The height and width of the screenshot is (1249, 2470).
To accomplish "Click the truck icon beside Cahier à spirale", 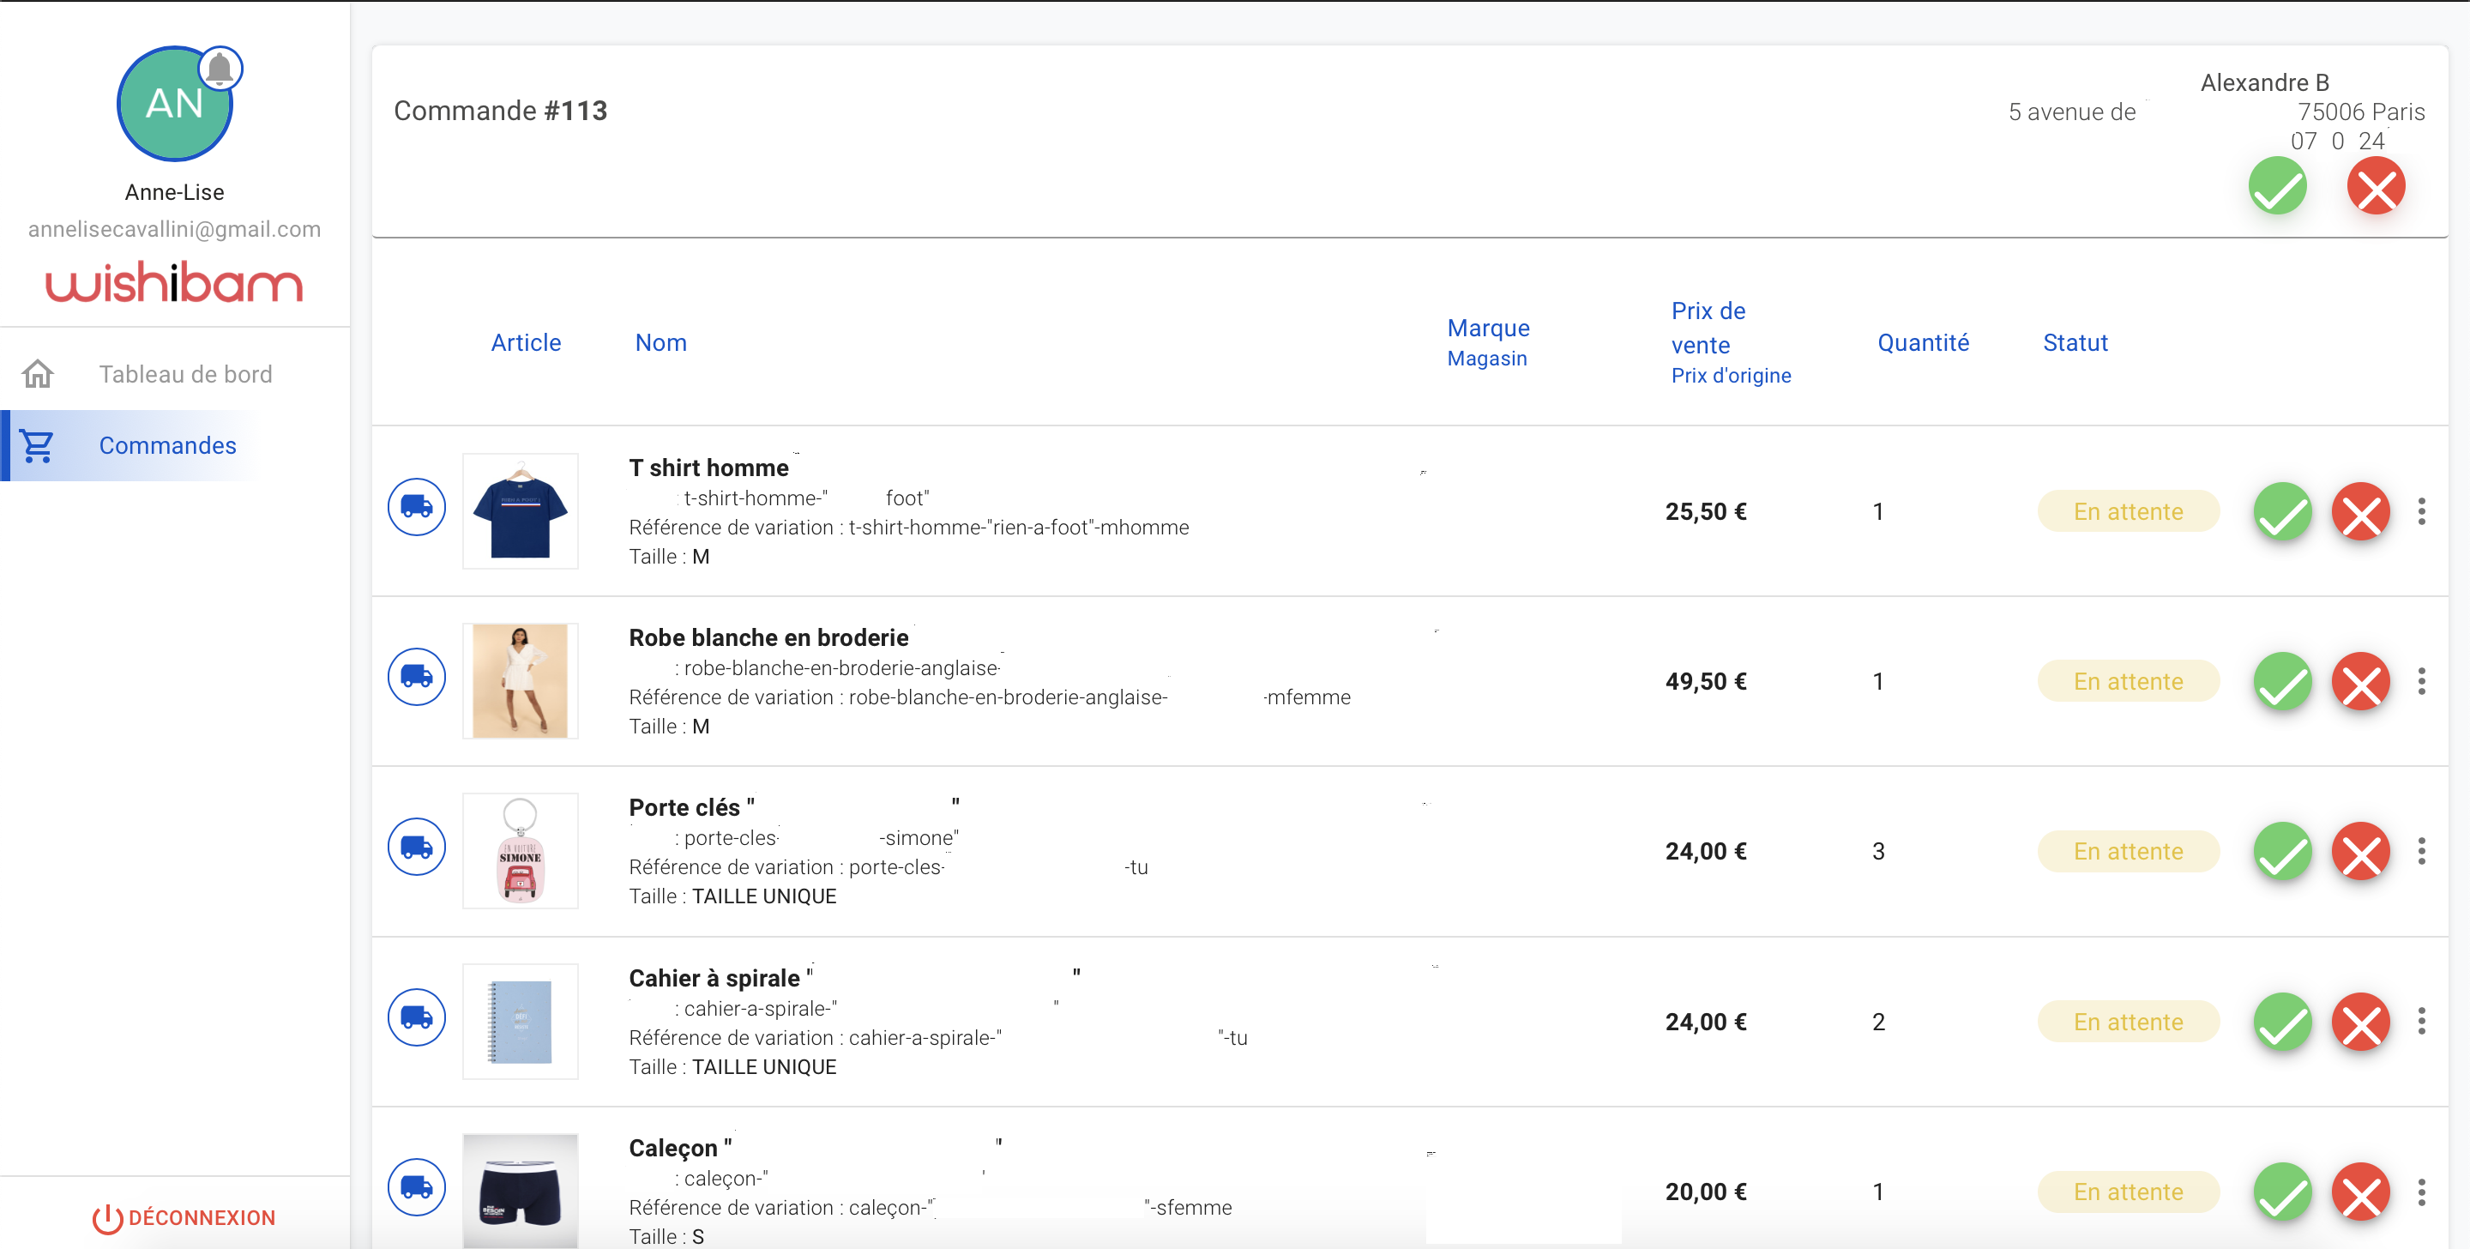I will [x=416, y=1017].
